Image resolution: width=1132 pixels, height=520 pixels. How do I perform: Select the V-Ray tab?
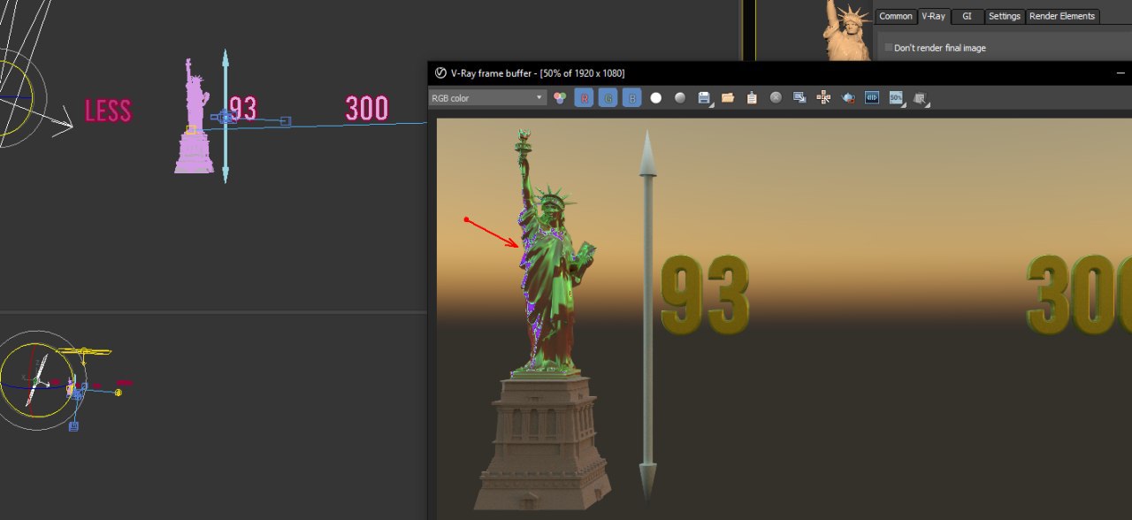click(x=934, y=16)
